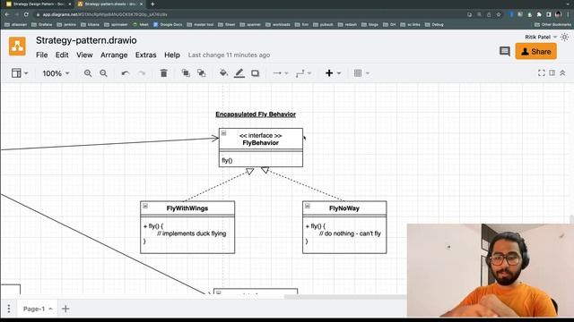574x322 pixels.
Task: Open the waypoints dropdown arrow
Action: click(x=309, y=73)
